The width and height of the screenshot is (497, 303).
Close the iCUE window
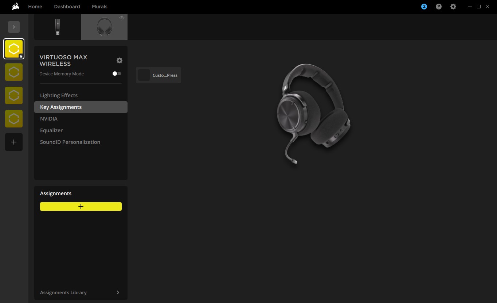pyautogui.click(x=488, y=7)
